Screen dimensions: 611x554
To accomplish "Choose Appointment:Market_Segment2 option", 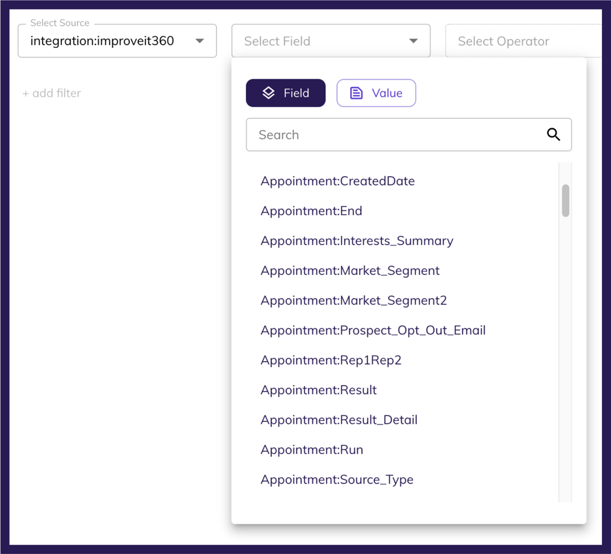I will point(354,300).
